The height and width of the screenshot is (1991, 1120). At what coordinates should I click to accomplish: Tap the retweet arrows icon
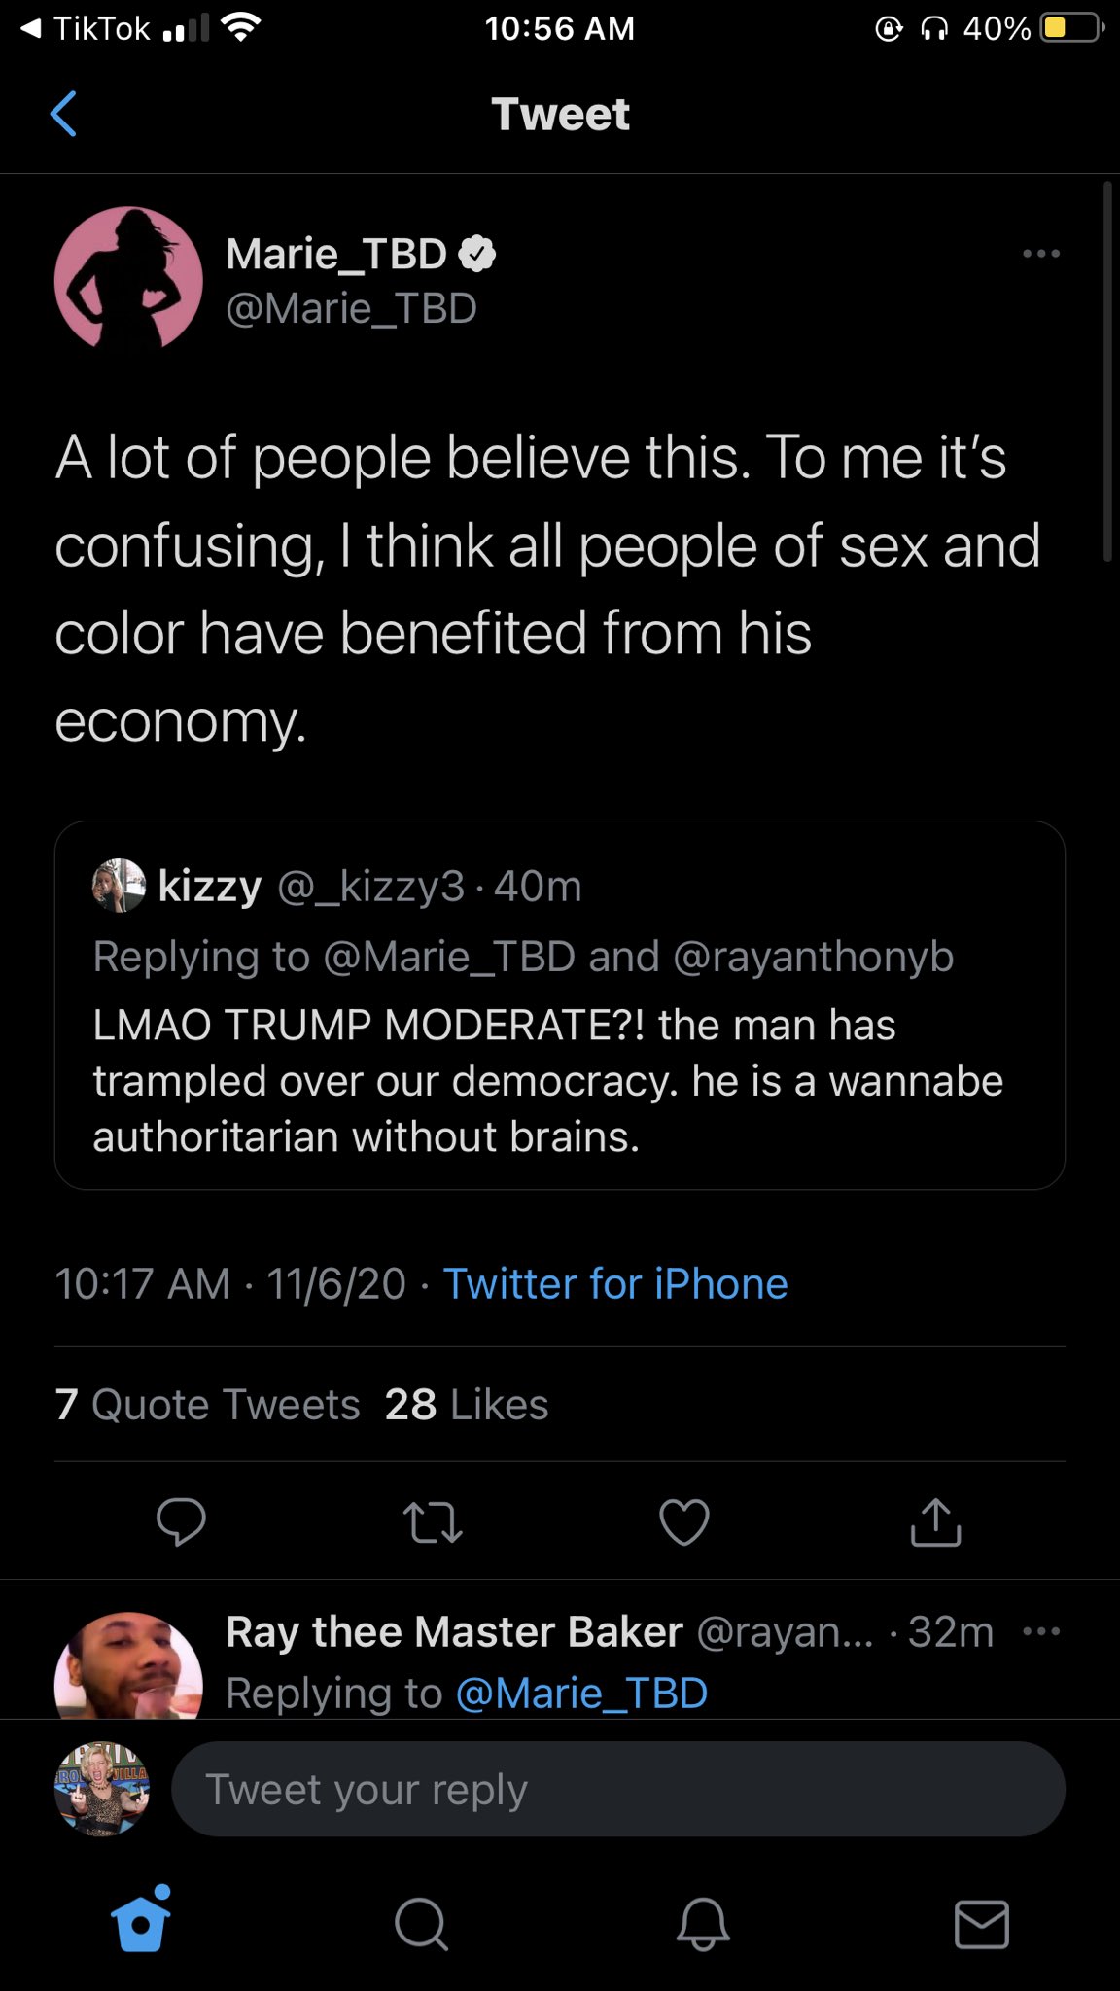[433, 1522]
